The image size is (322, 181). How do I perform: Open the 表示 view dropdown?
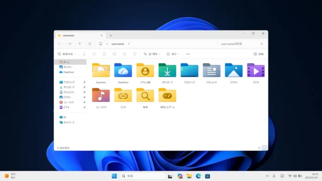click(x=173, y=54)
